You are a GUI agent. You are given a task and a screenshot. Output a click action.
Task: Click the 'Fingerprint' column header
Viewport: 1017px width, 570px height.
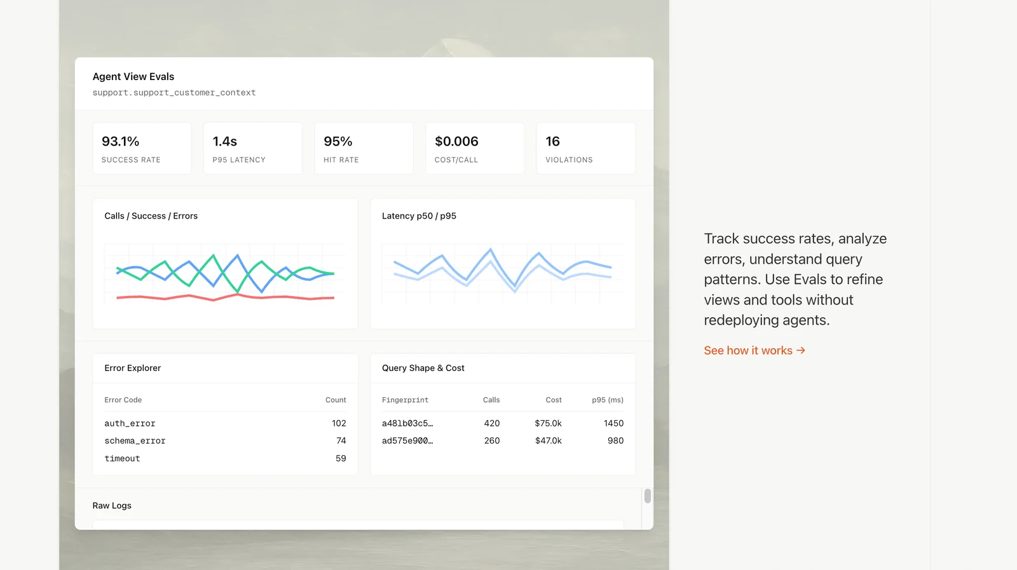(405, 400)
